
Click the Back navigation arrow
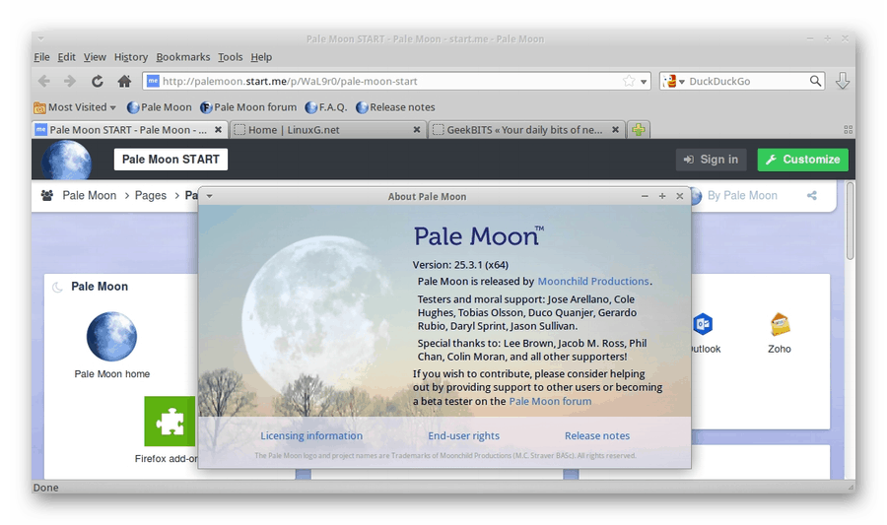(x=44, y=82)
